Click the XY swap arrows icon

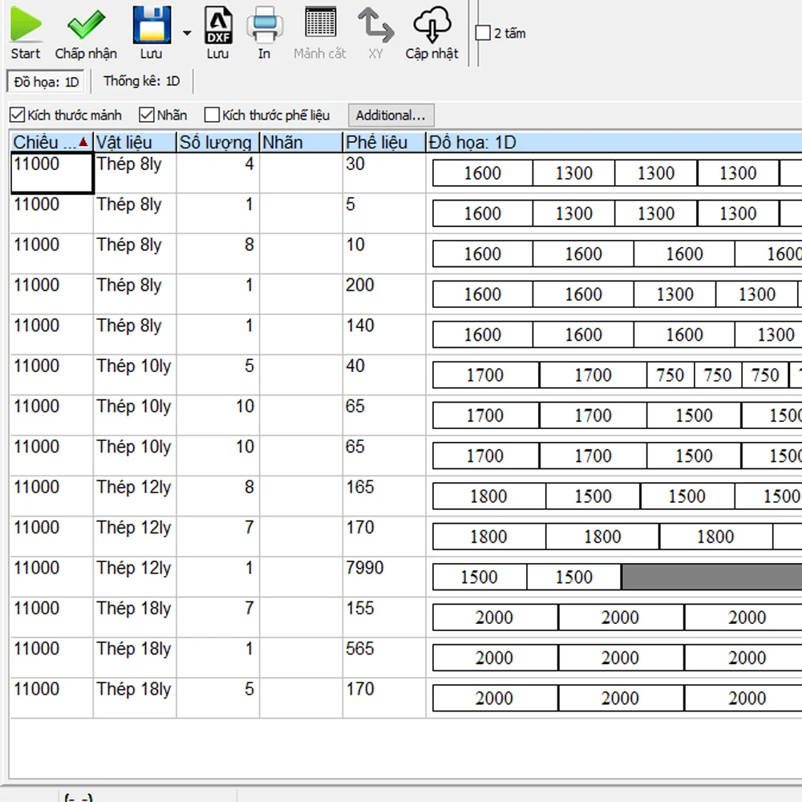click(375, 25)
